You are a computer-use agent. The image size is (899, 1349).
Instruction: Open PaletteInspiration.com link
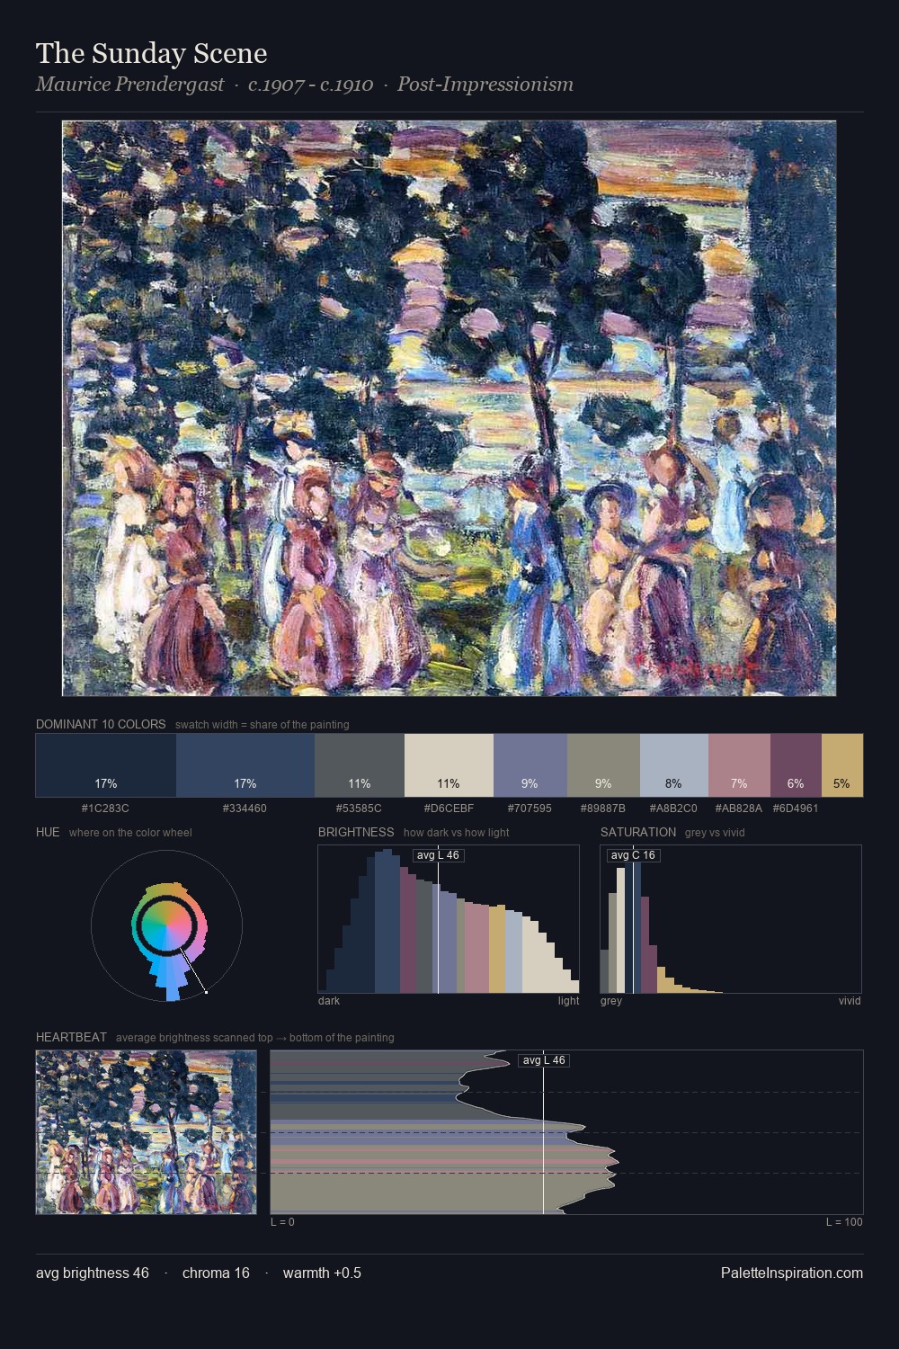pos(792,1273)
